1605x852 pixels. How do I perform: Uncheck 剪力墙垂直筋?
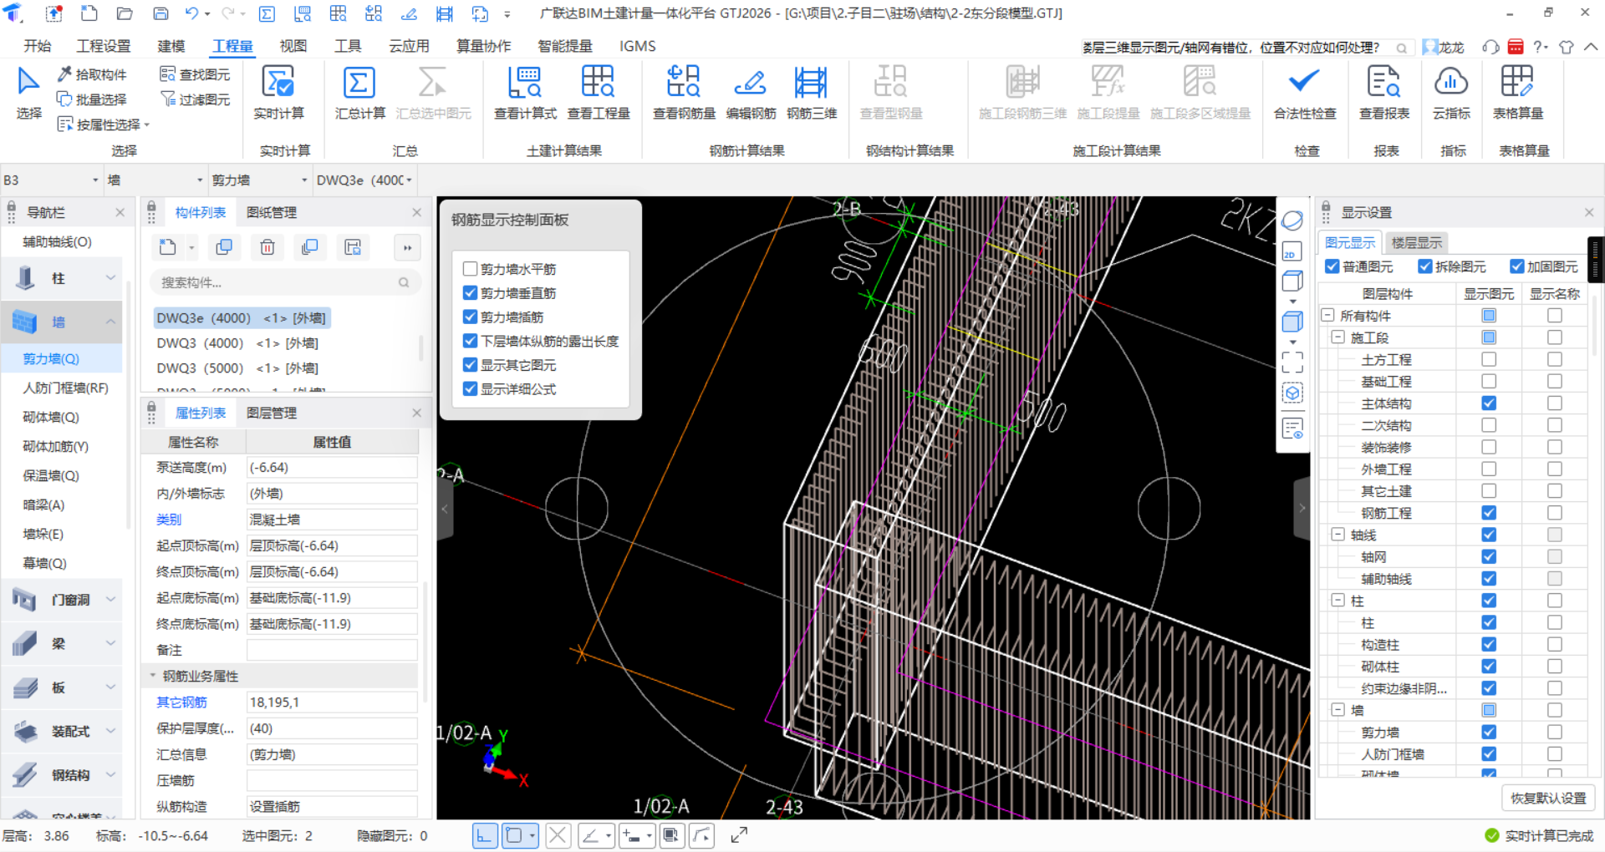[470, 293]
